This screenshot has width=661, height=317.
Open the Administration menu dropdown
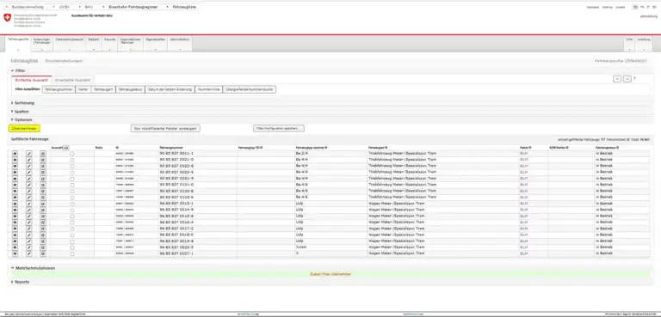click(180, 44)
